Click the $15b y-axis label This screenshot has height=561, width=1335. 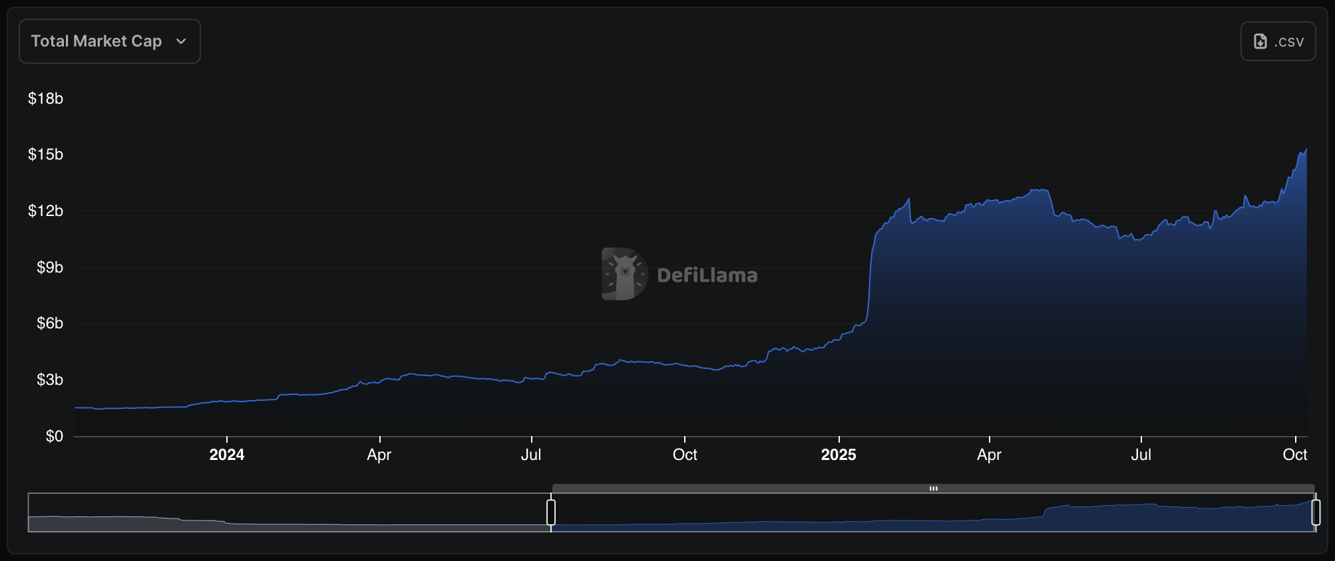pos(45,154)
